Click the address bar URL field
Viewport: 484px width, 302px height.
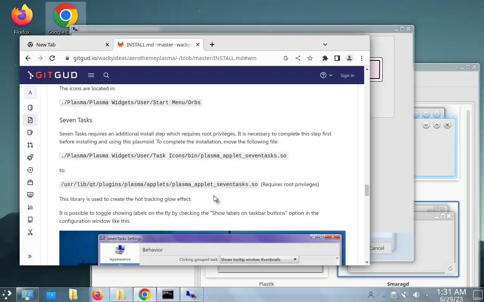(164, 58)
